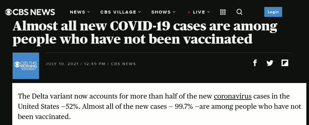This screenshot has height=125, width=309.
Task: Open the LIVE menu item
Action: click(x=199, y=12)
